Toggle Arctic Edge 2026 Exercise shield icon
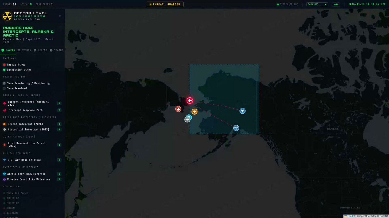Viewport: 389px width, 218px height. pyautogui.click(x=4, y=174)
